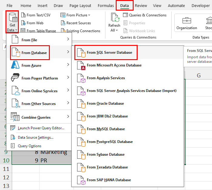212x190 pixels.
Task: Click the From File page icon
Action: 15,39
